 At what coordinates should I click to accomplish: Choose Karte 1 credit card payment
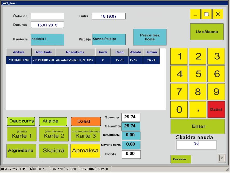22,134
